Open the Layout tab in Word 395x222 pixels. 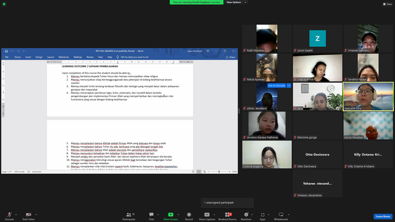pyautogui.click(x=51, y=57)
